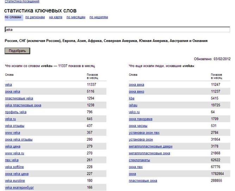Select the 'по словам' tab
This screenshot has height=191, width=235.
pos(13,17)
